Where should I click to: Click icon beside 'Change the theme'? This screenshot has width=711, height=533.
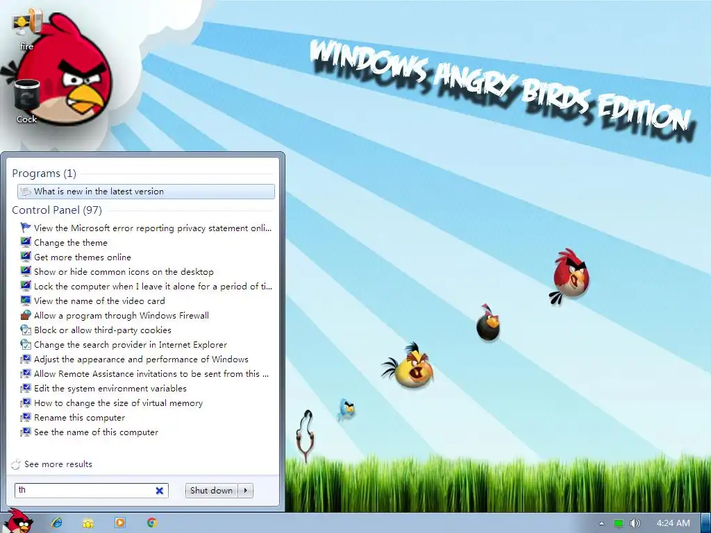click(26, 242)
